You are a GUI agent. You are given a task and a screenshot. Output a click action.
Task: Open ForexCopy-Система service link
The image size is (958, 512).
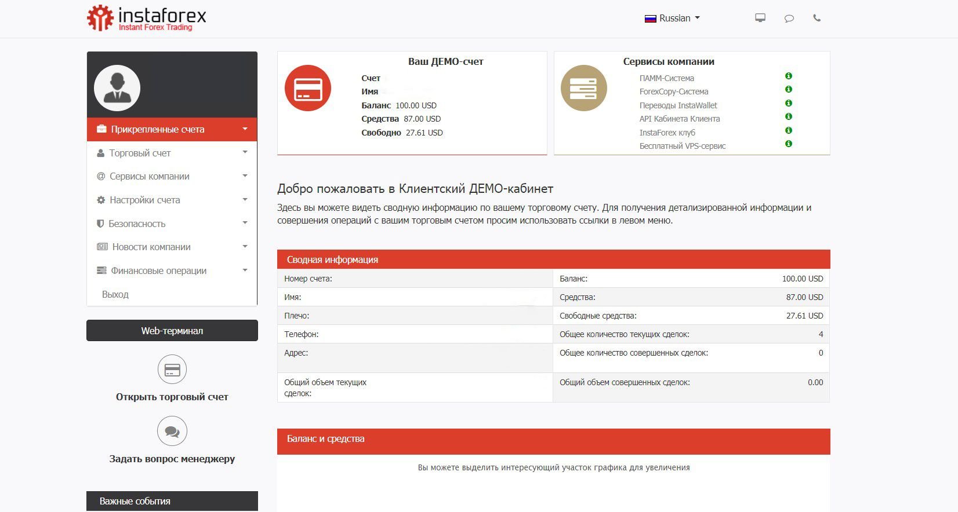674,92
